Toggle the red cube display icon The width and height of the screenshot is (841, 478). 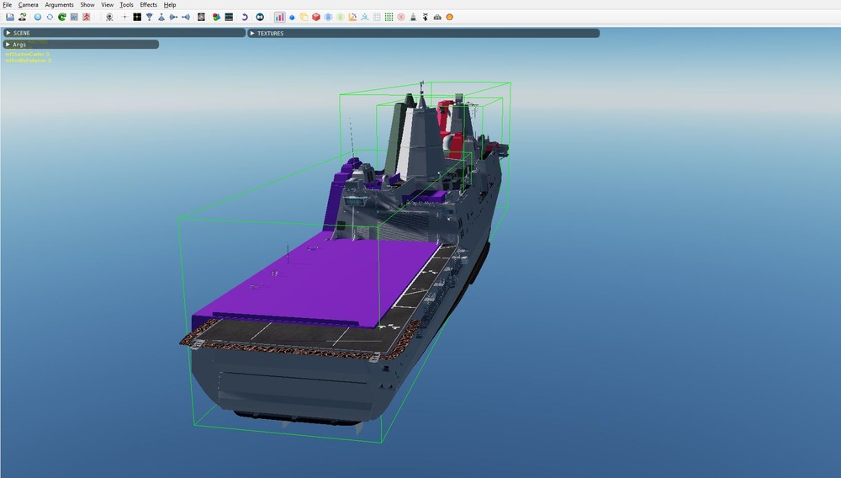coord(316,17)
